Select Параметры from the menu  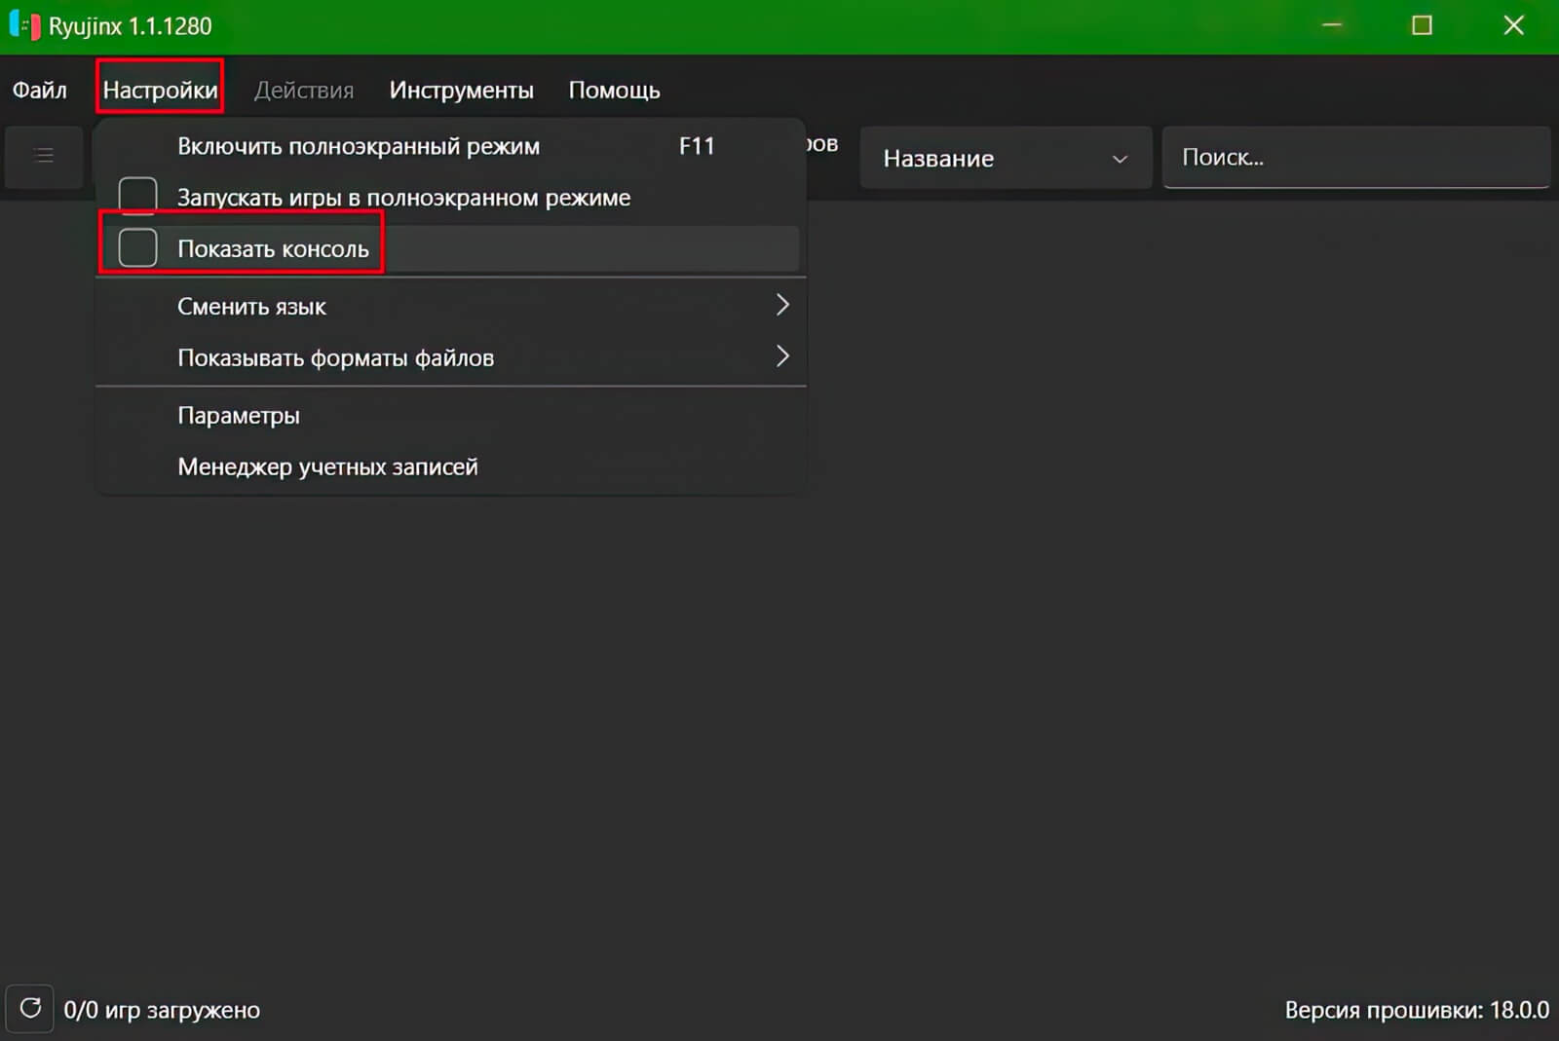tap(239, 416)
